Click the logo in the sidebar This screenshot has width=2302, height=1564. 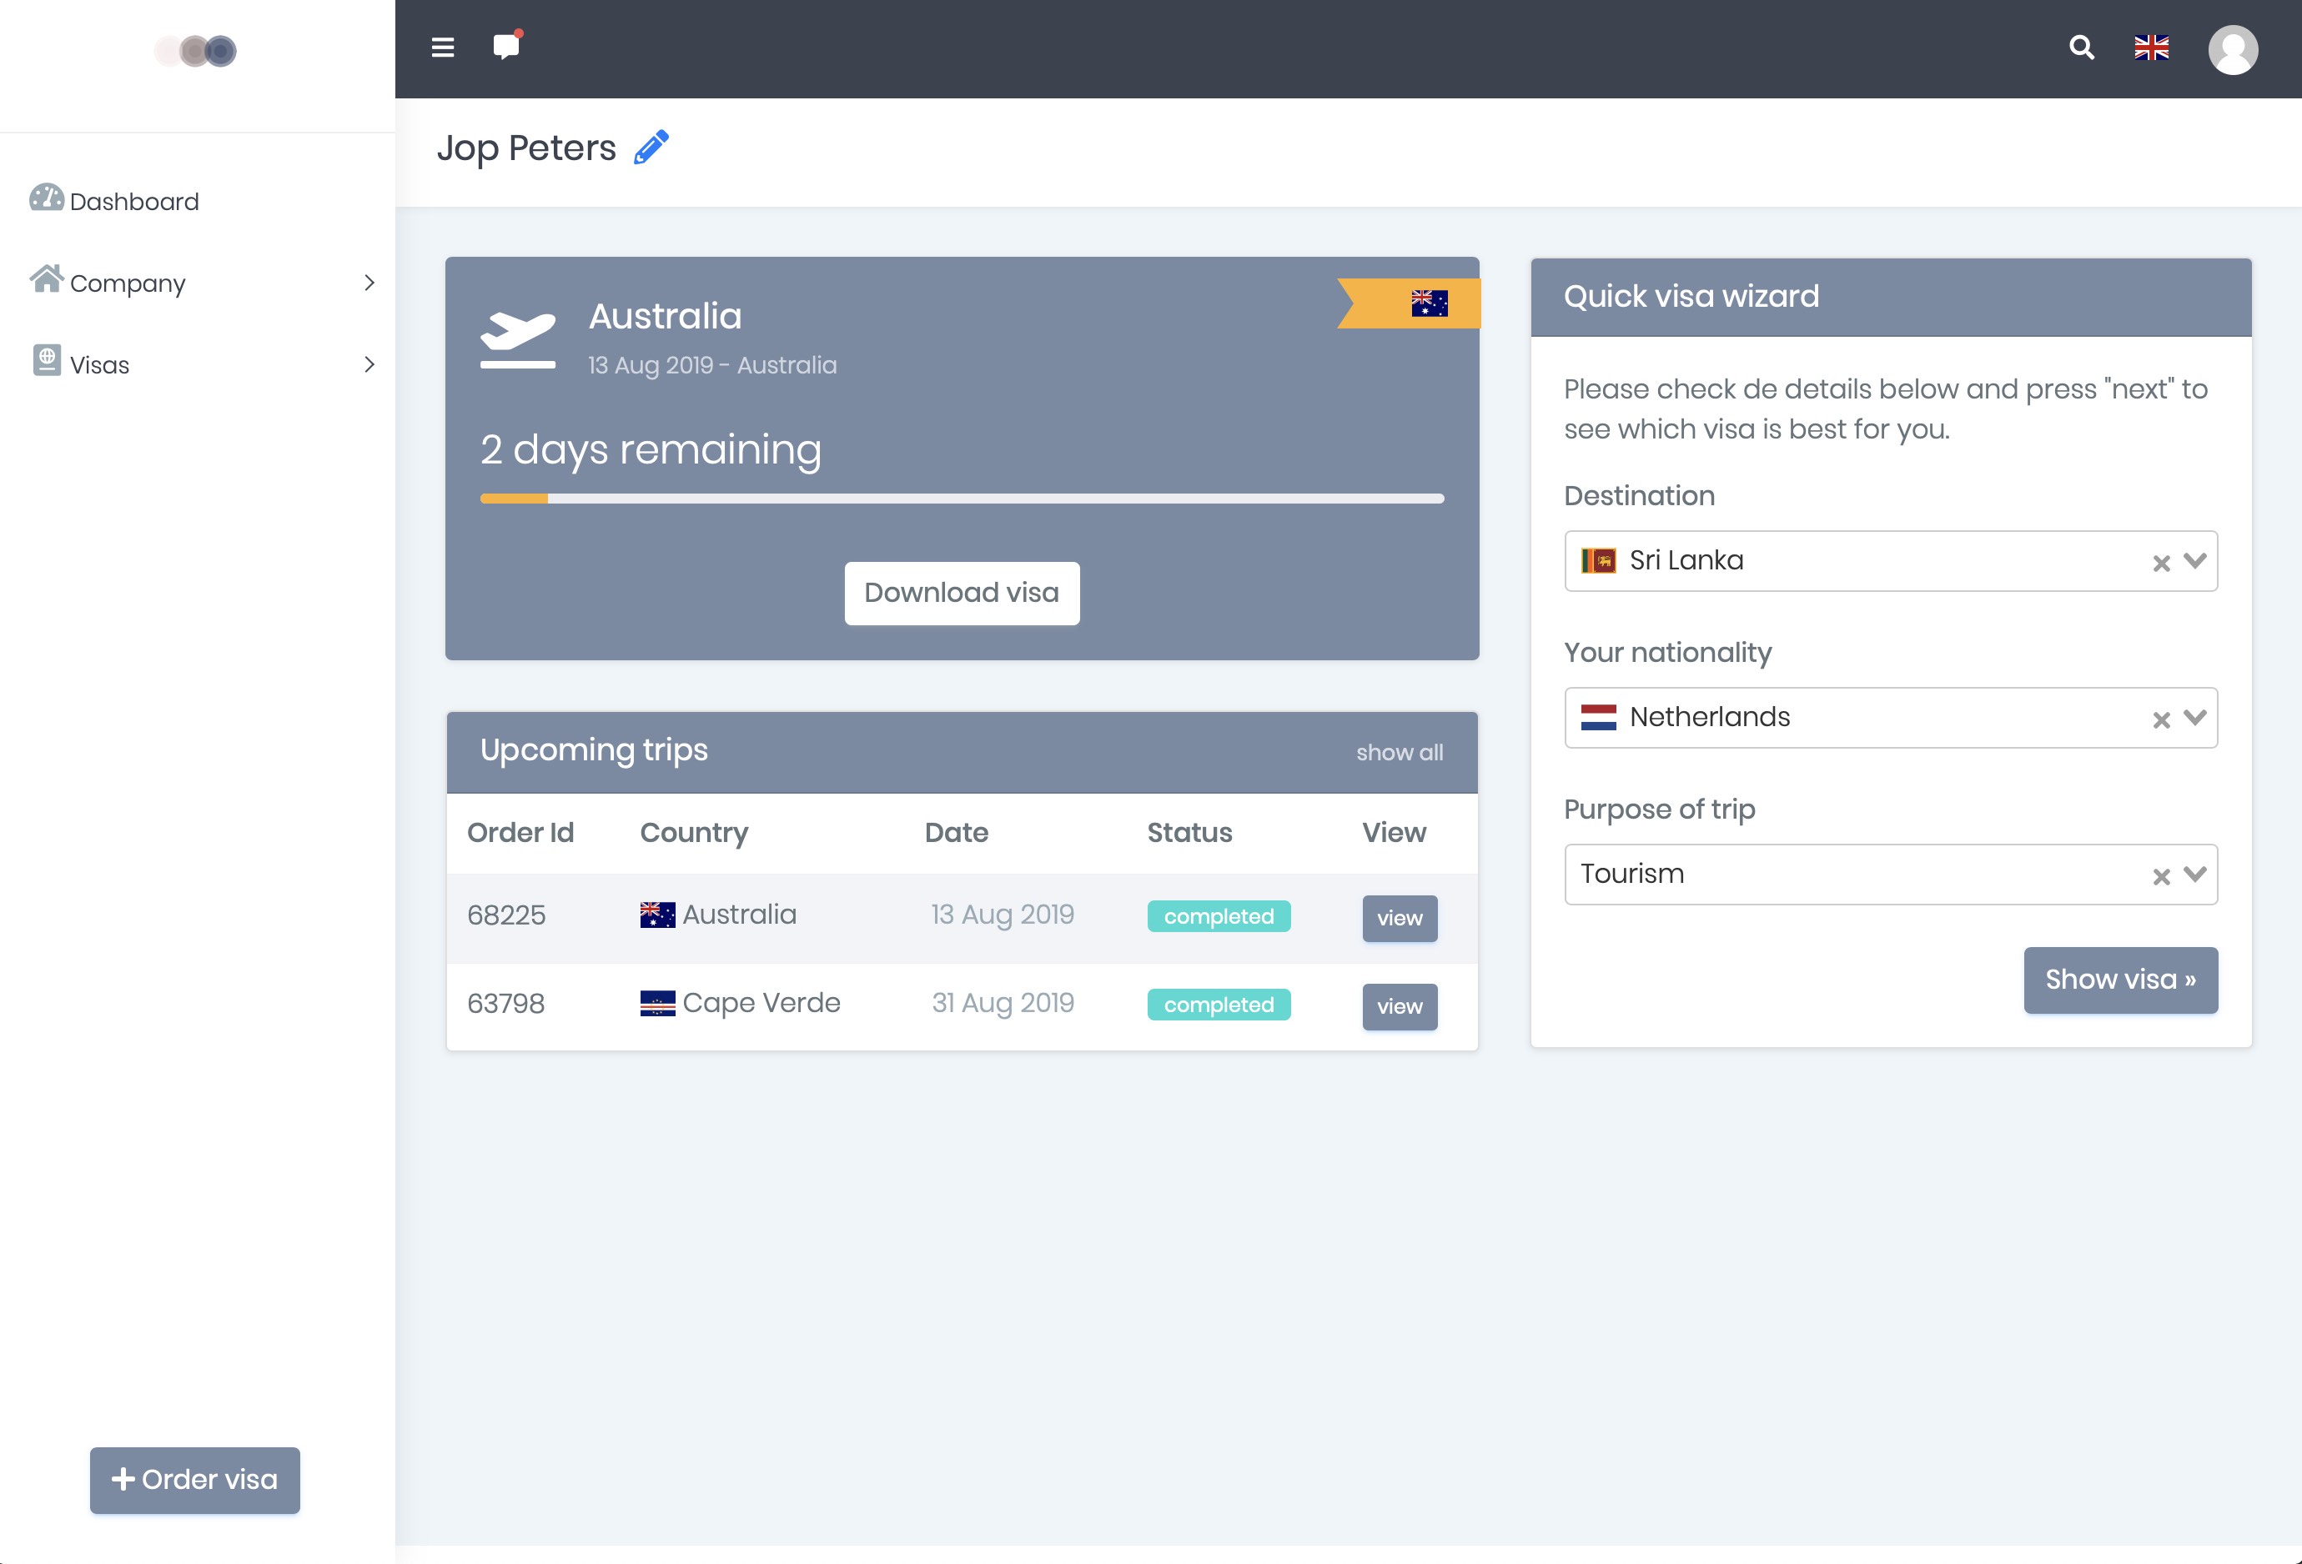coord(195,51)
